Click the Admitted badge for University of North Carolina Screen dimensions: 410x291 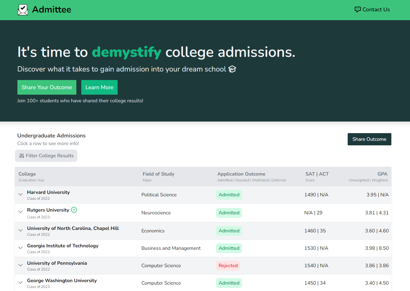pos(229,231)
